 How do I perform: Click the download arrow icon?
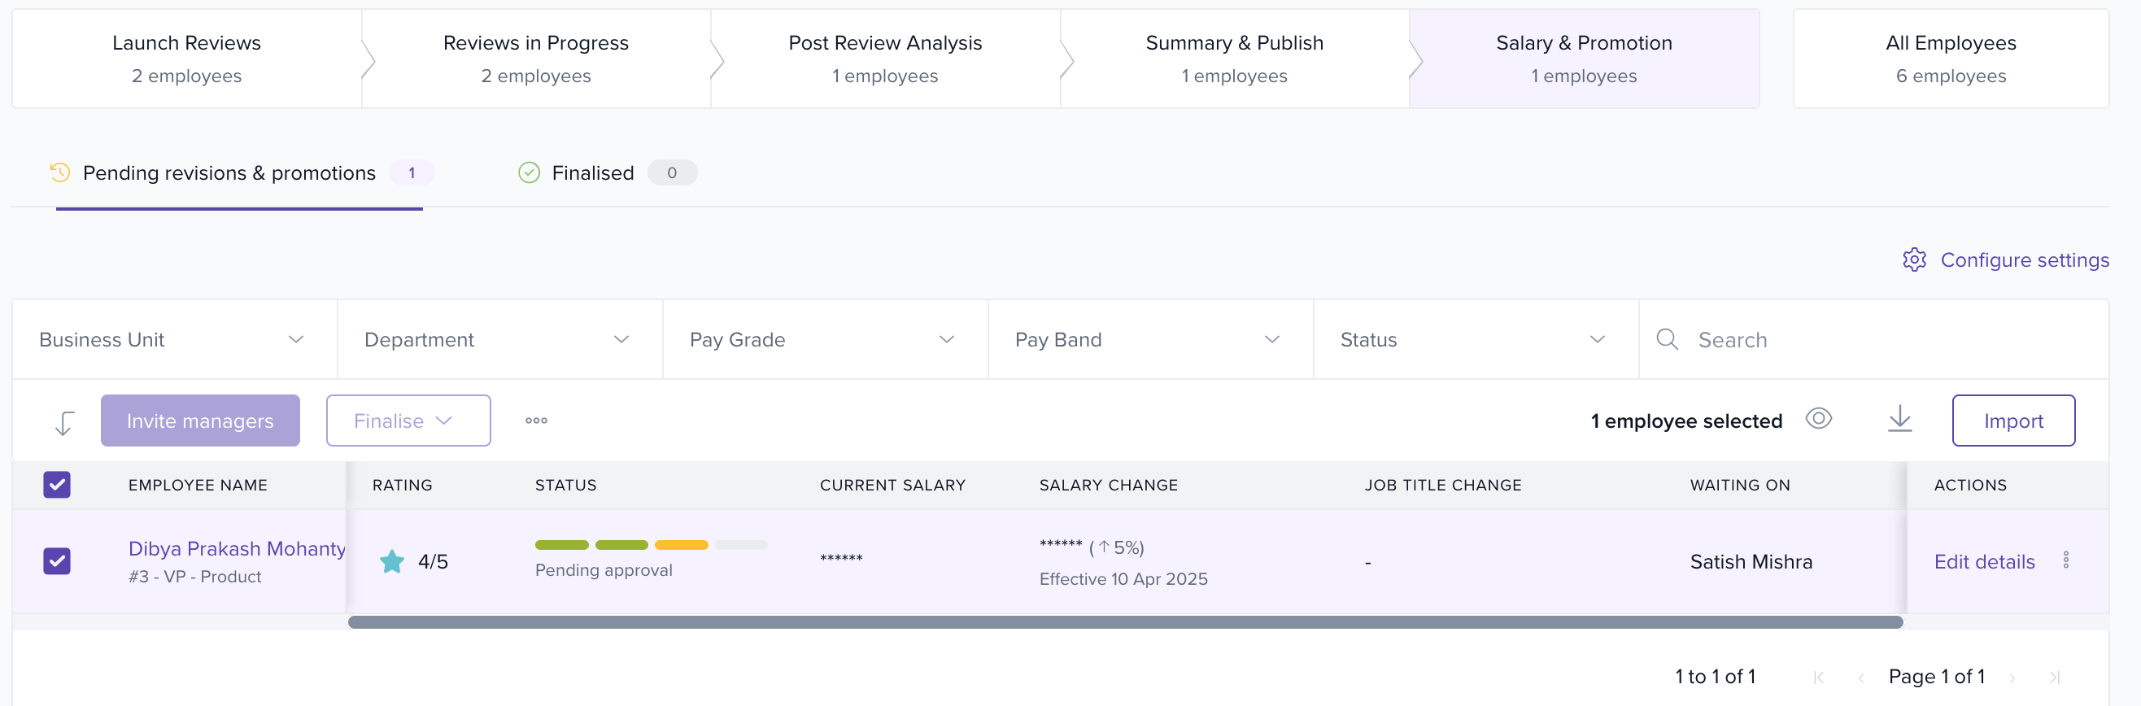(x=1899, y=420)
